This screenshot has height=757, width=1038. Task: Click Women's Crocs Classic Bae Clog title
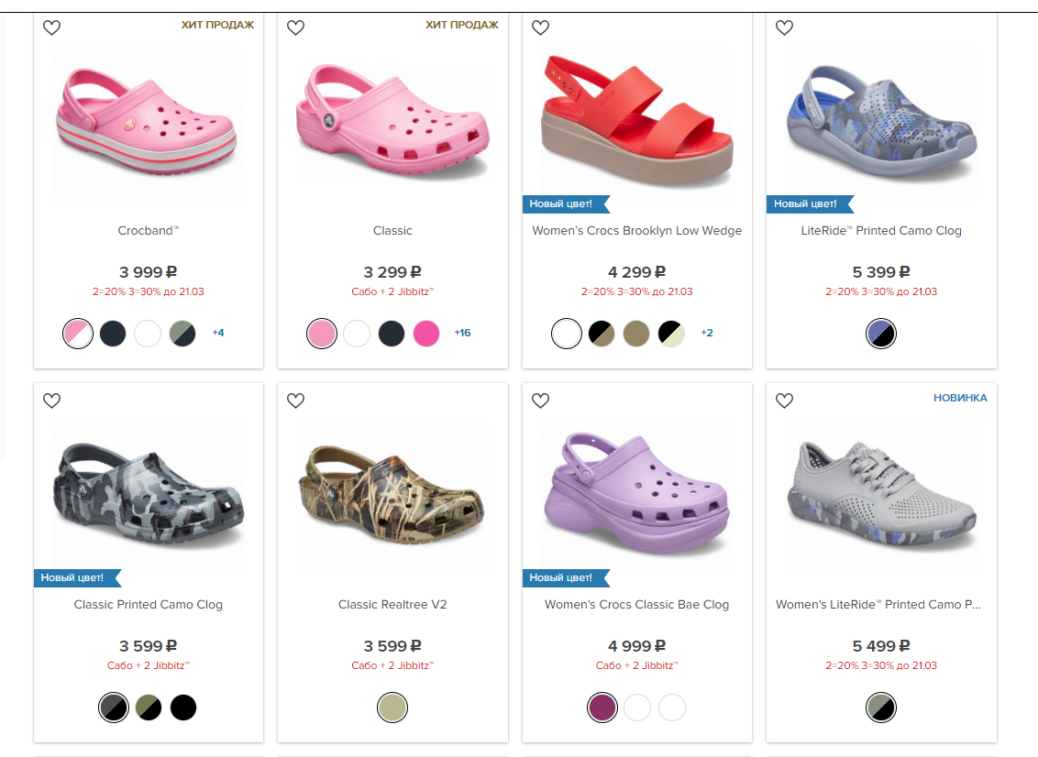[636, 605]
